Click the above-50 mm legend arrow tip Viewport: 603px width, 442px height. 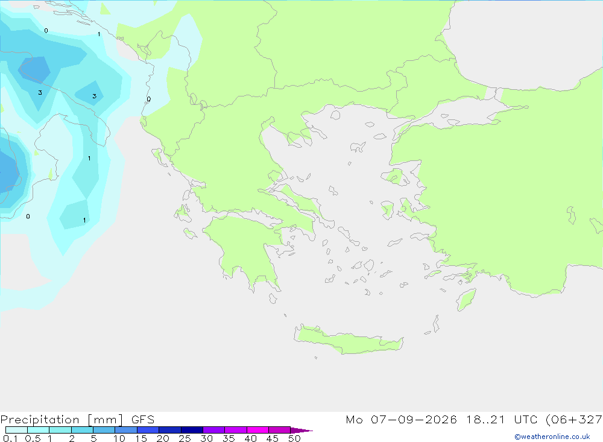pos(301,430)
